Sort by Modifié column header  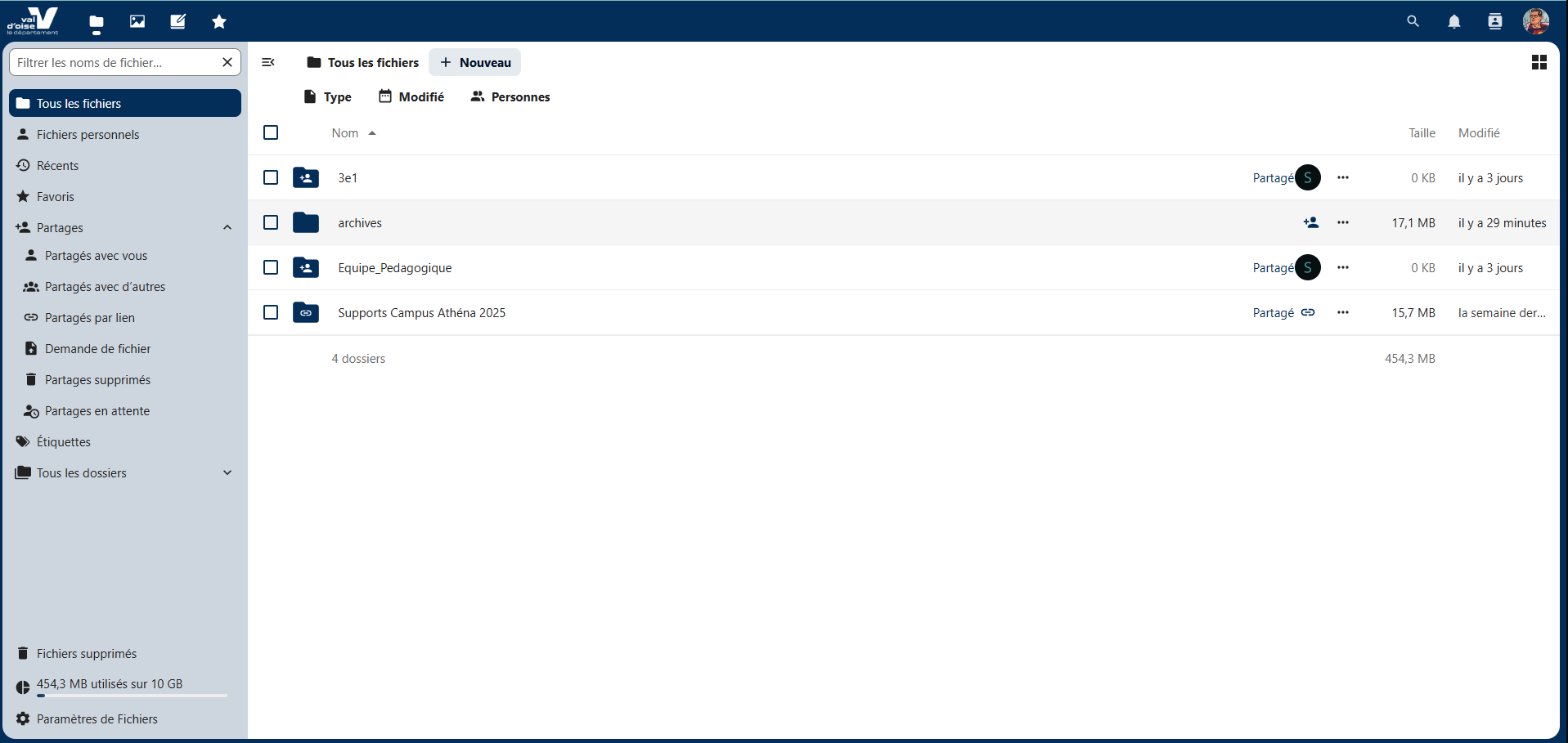(1479, 132)
